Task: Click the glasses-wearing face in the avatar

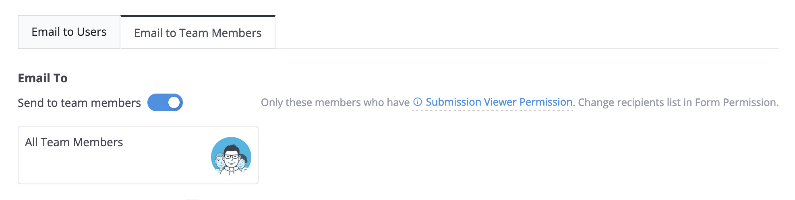Action: click(x=232, y=157)
